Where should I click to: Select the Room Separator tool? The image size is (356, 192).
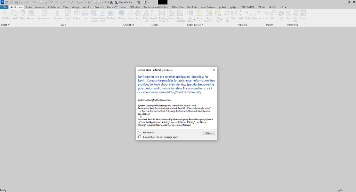coord(180,16)
